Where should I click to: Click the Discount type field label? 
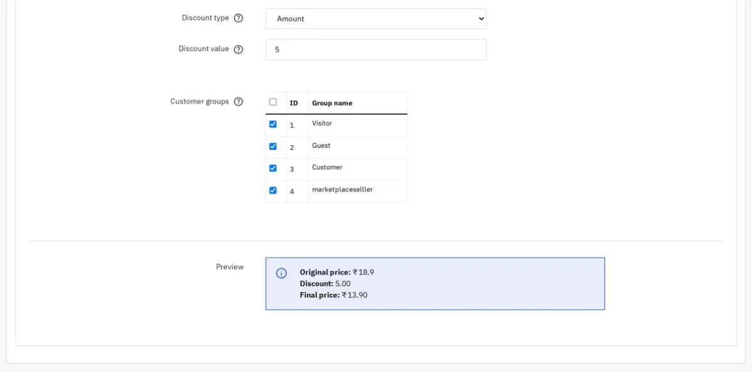[x=206, y=18]
